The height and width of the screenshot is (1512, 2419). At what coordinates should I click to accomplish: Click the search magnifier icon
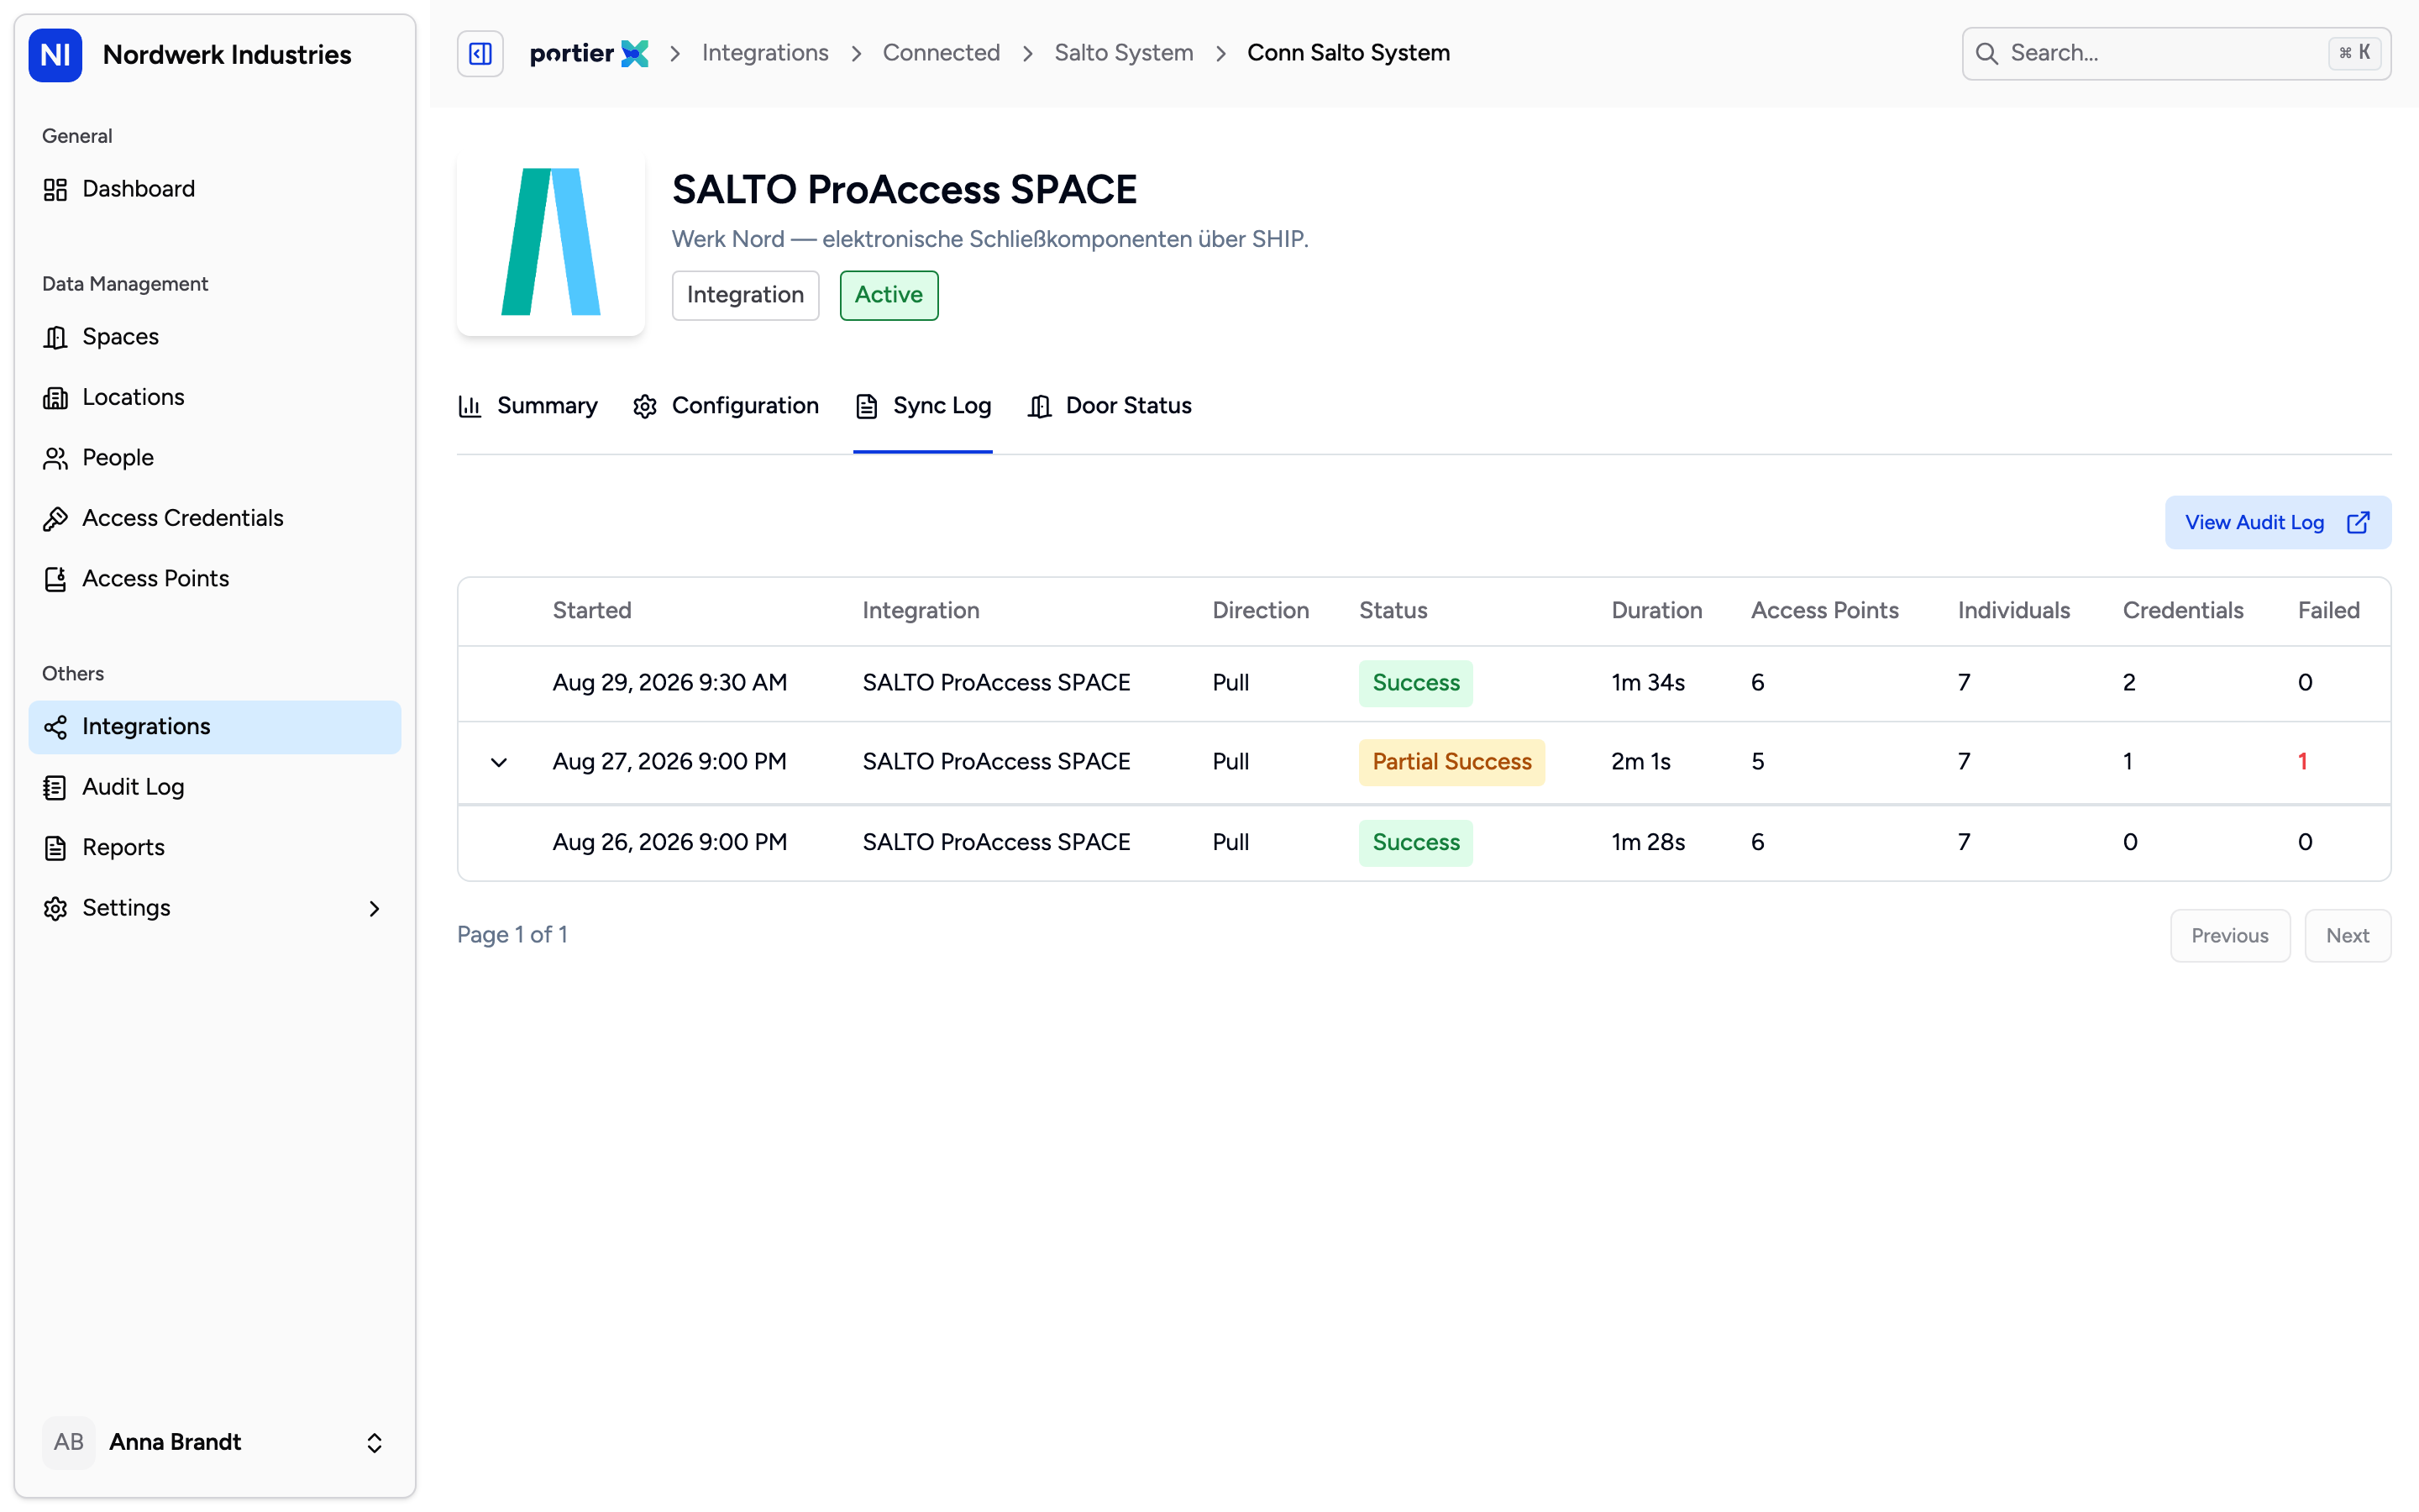coord(1987,53)
